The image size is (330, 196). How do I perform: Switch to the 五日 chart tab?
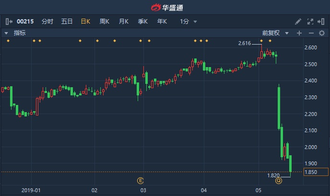(67, 22)
